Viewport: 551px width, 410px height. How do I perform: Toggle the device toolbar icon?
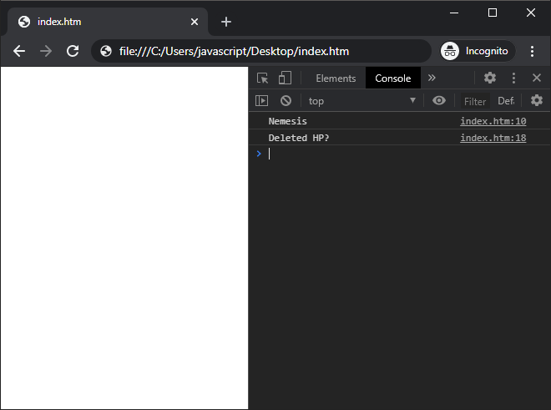click(285, 78)
